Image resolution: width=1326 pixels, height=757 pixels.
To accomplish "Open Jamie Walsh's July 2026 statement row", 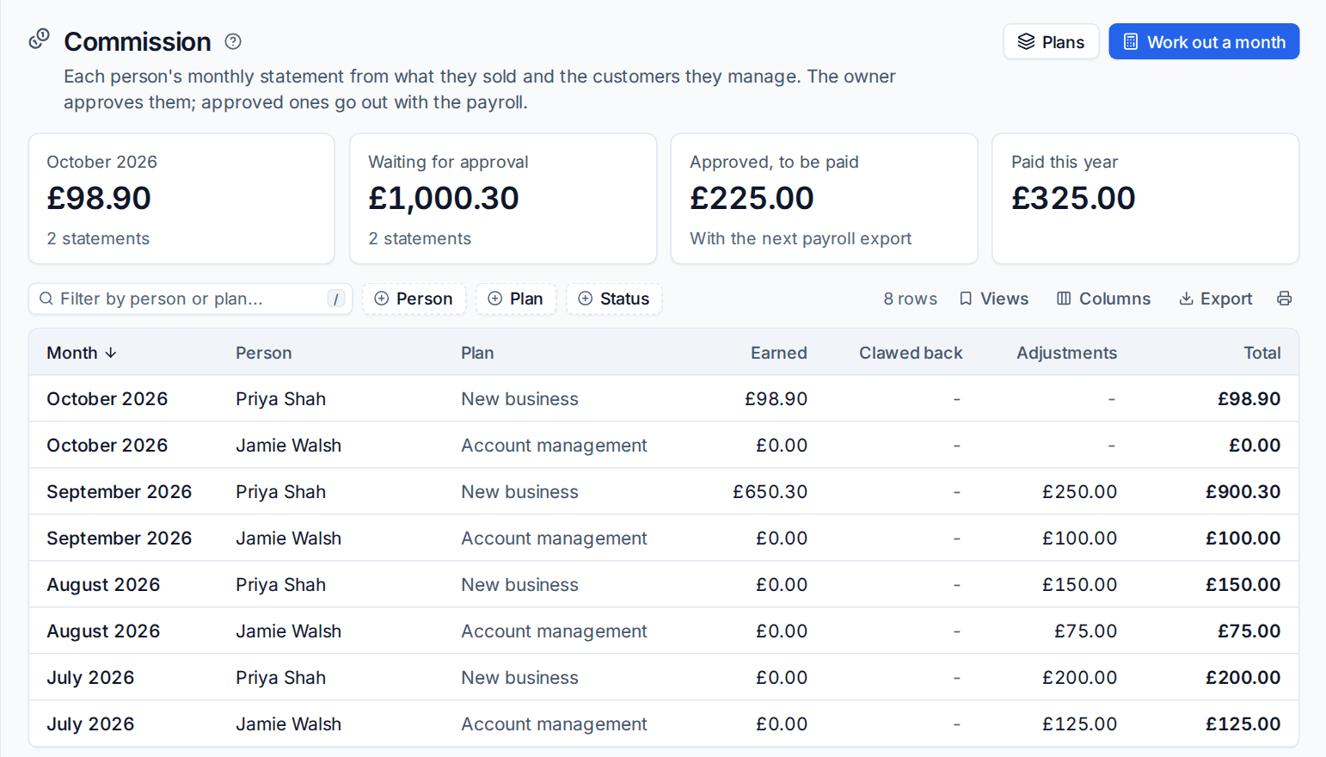I will [663, 723].
